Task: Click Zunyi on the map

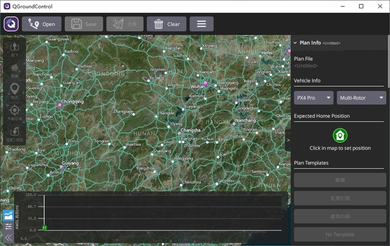Action: (73, 141)
